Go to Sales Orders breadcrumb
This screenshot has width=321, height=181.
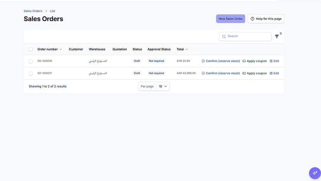coord(33,11)
